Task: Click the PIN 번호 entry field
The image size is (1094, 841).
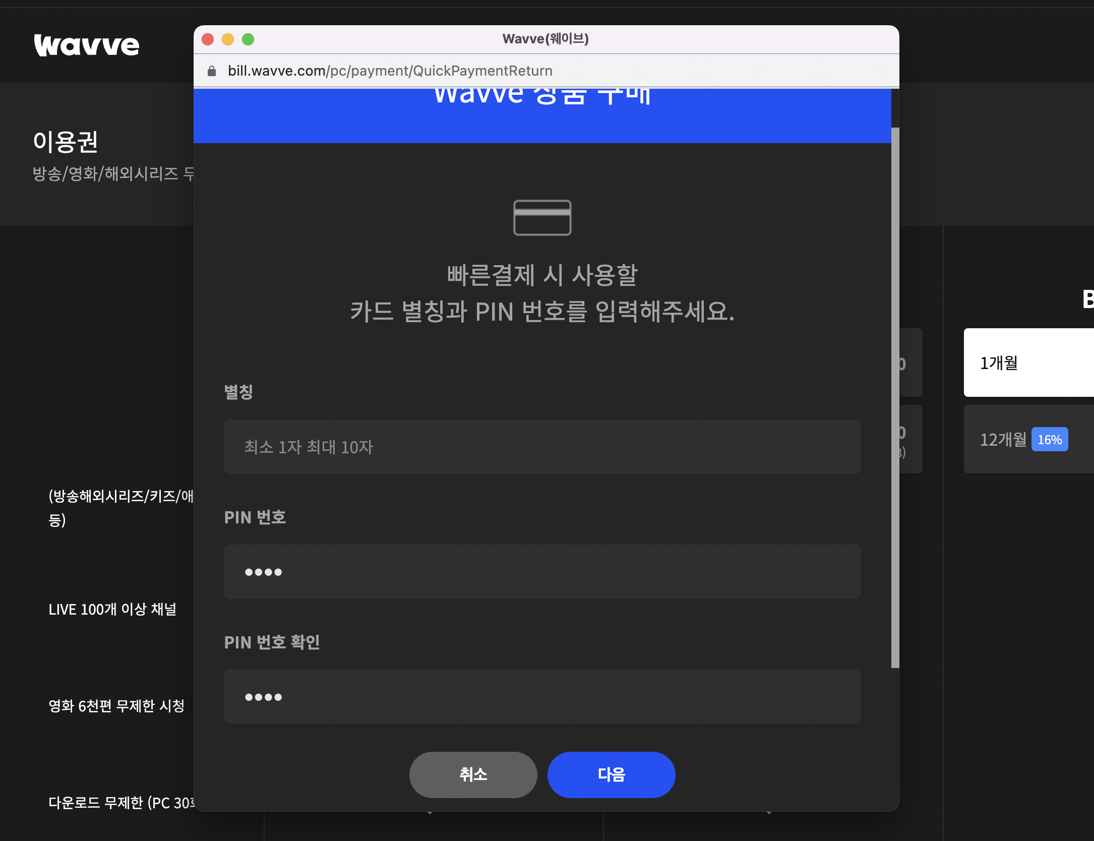Action: (542, 572)
